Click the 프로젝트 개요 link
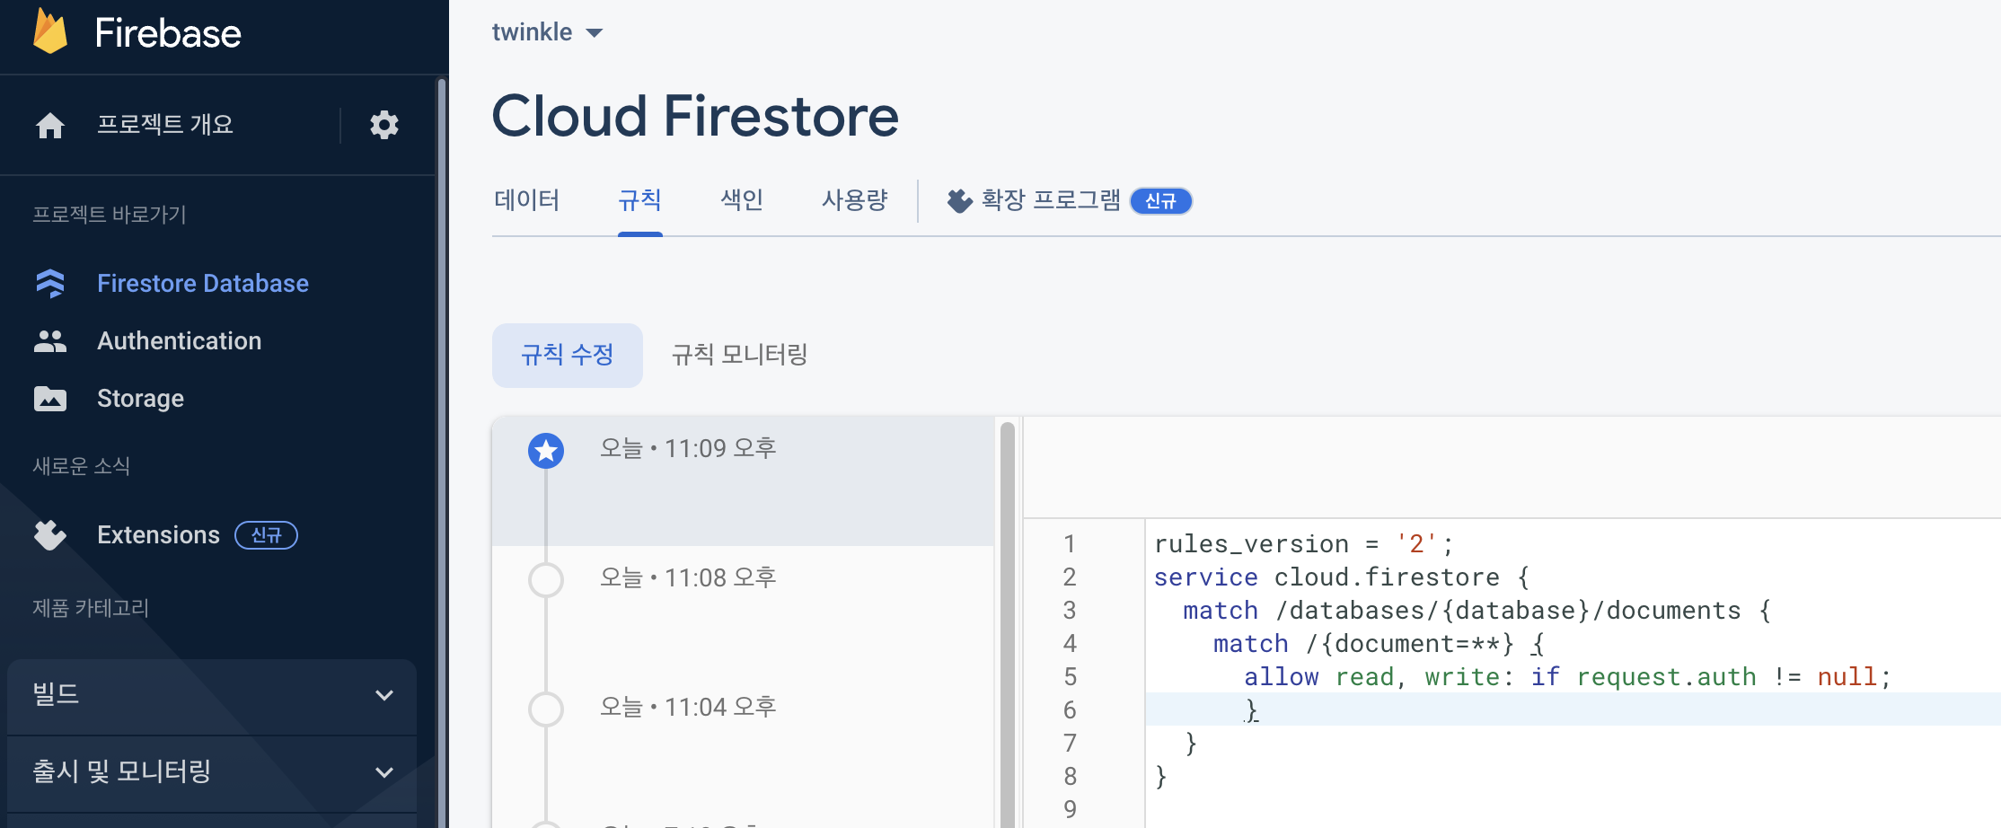 point(165,125)
